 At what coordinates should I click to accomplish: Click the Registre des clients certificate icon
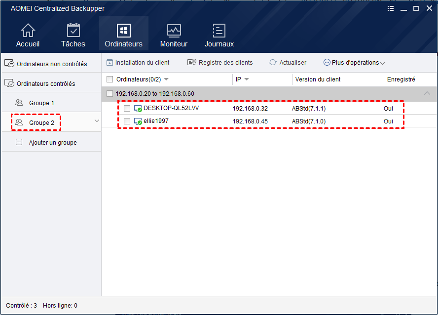pyautogui.click(x=191, y=62)
